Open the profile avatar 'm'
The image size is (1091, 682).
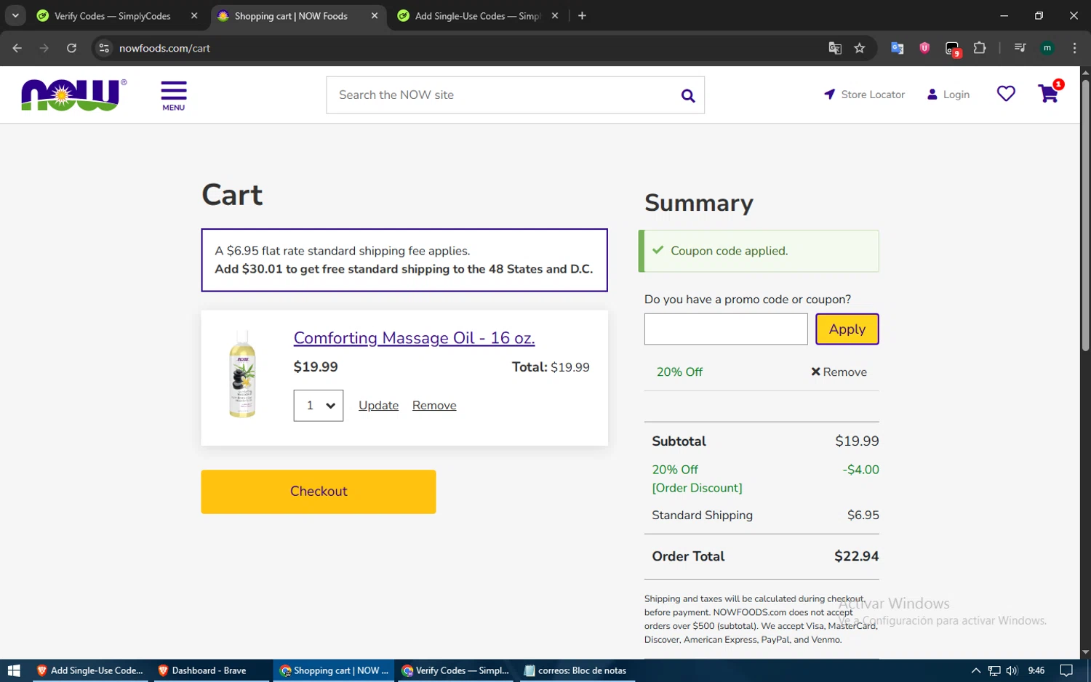(x=1047, y=48)
